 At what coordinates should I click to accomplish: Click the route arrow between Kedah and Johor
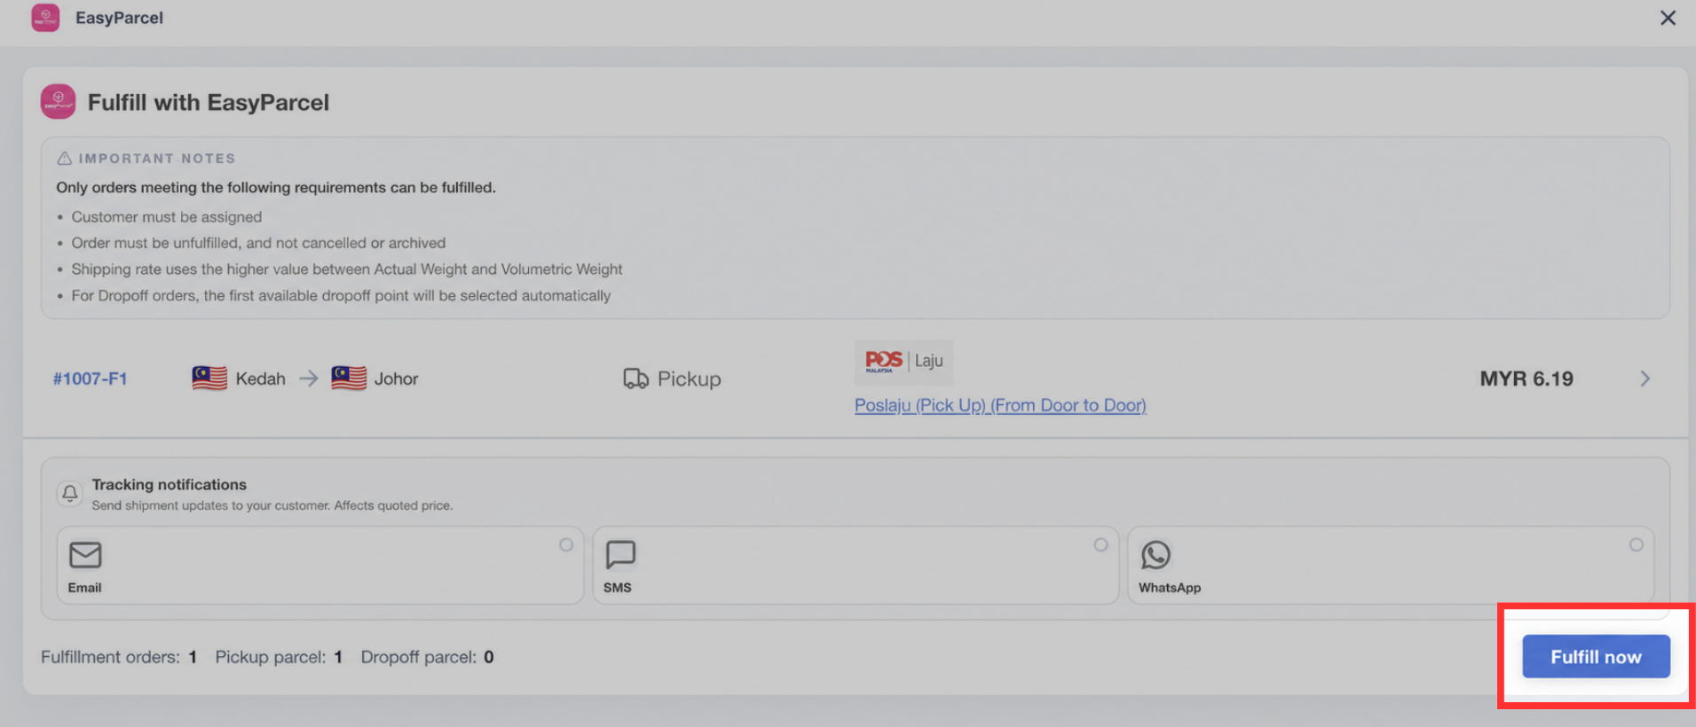coord(308,379)
